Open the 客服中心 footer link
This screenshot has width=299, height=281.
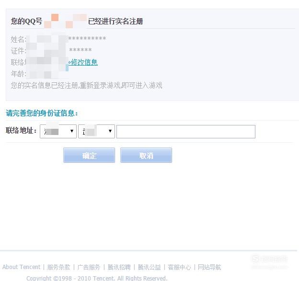pyautogui.click(x=179, y=267)
